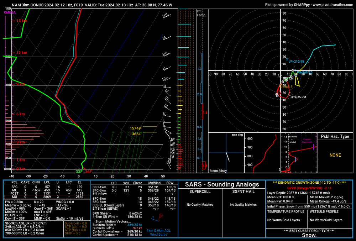This screenshot has height=241, width=356.
Task: Click the red 36F surface temperature label
Action: click(x=88, y=172)
